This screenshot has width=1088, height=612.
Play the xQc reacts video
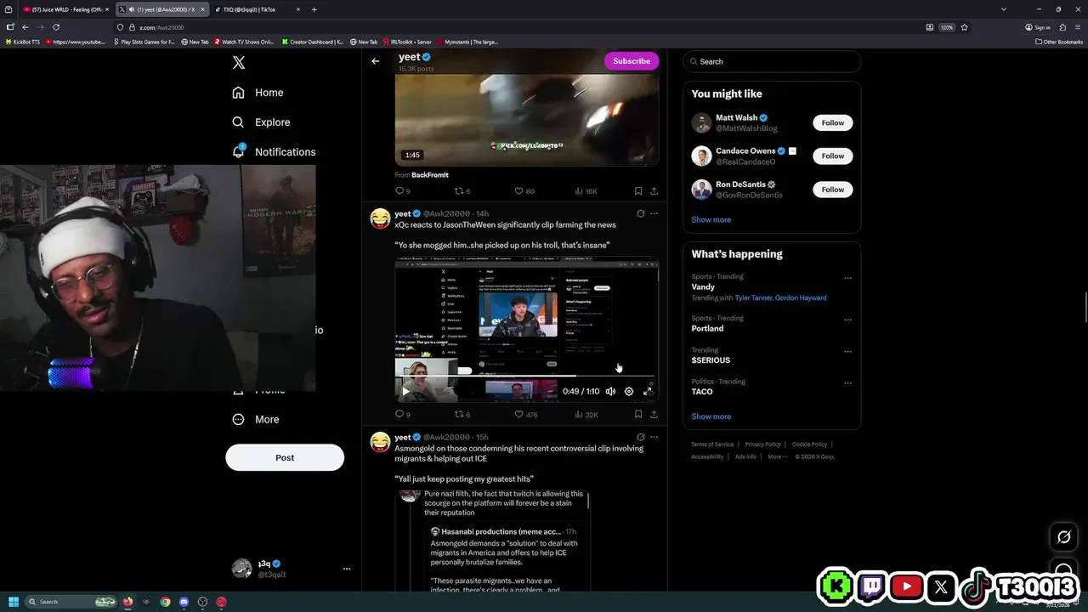tap(405, 391)
